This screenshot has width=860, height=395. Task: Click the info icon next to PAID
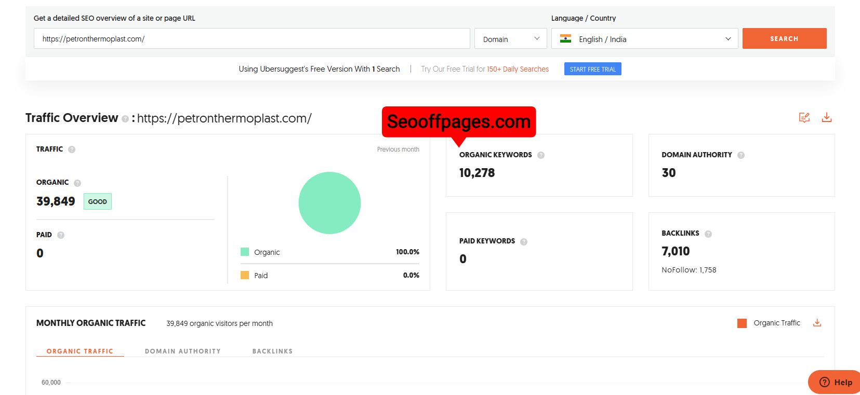point(61,235)
